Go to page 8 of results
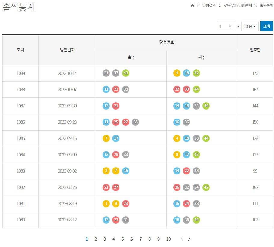This screenshot has width=274, height=247. (x=149, y=239)
